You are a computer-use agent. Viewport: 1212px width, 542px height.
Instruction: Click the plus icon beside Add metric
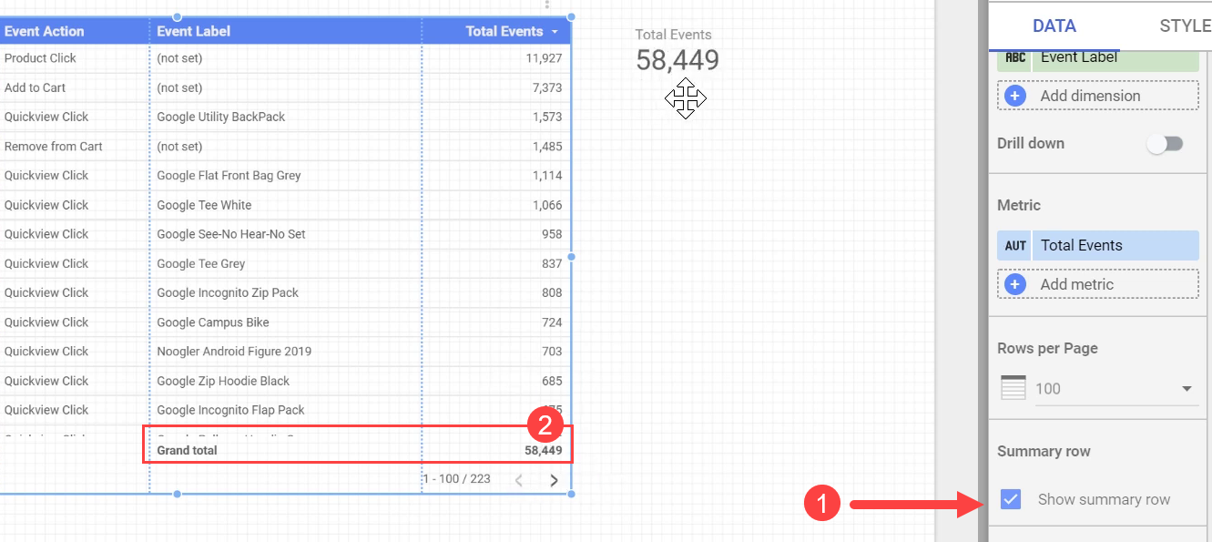point(1015,284)
